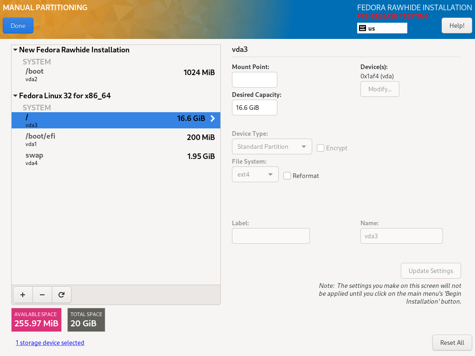
Task: Click Reset All button
Action: (452, 343)
